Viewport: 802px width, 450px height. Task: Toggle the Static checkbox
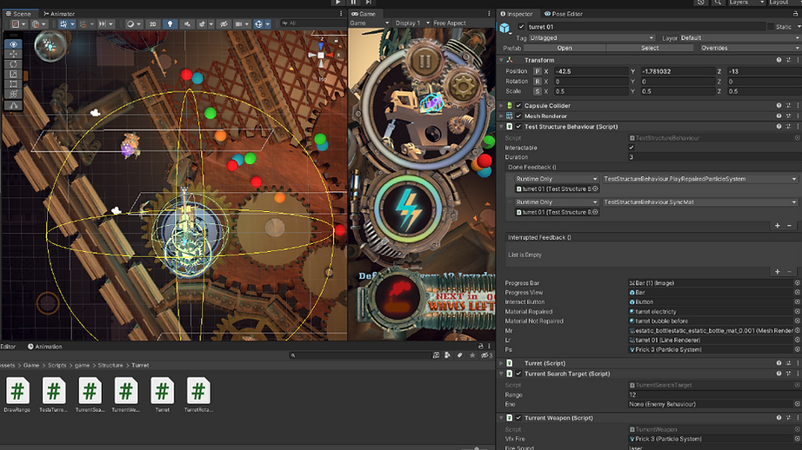click(771, 27)
